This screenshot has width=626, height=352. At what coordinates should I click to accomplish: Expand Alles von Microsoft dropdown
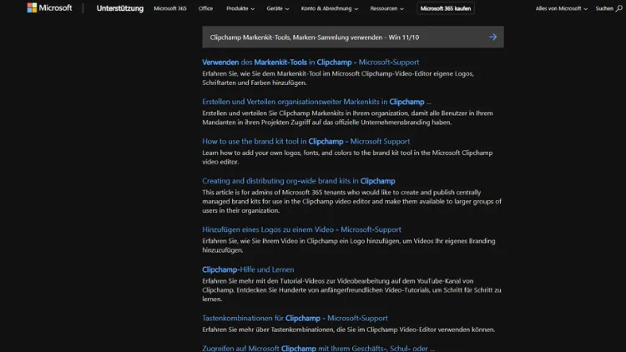tap(561, 8)
